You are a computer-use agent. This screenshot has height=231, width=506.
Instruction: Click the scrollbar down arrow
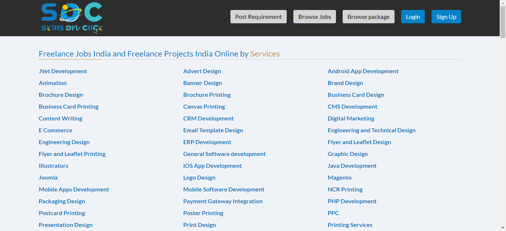[x=503, y=228]
